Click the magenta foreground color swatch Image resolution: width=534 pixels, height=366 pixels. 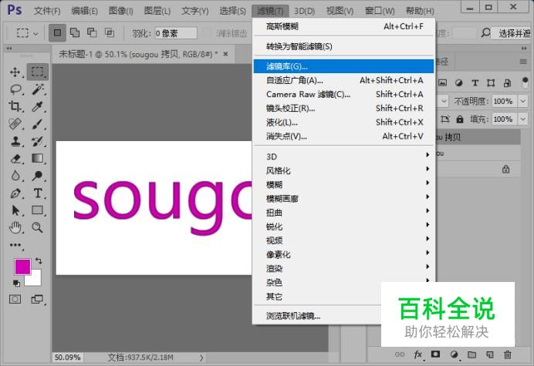(22, 267)
